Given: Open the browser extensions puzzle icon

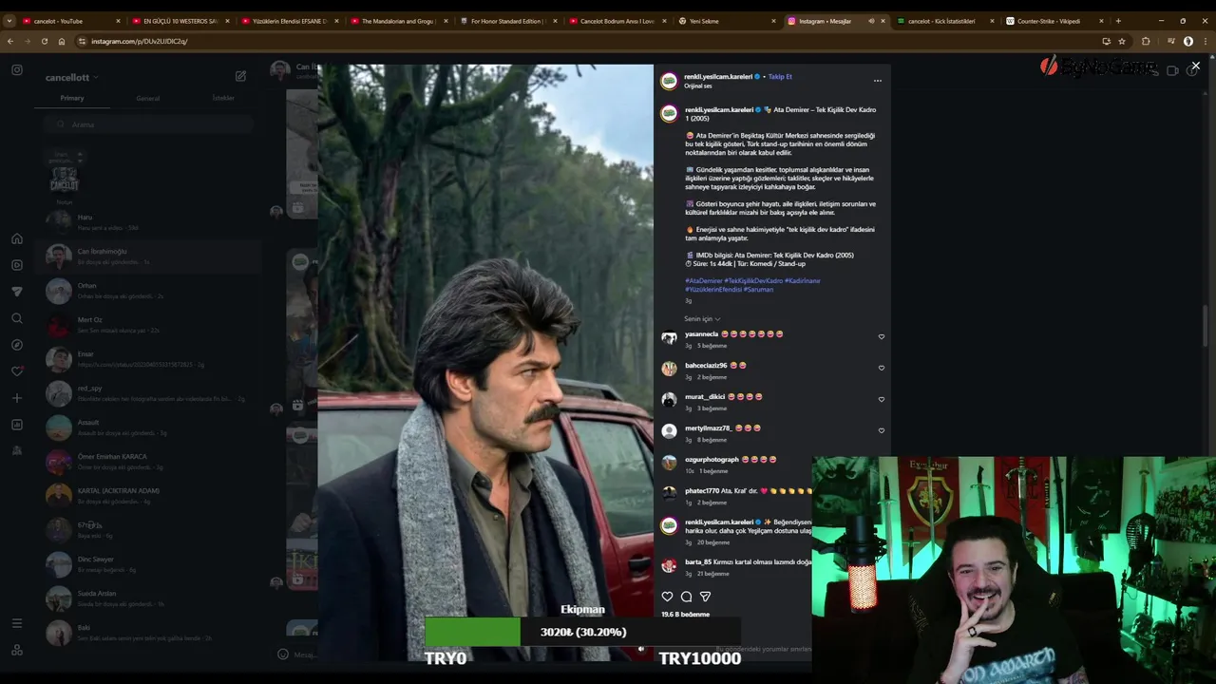Looking at the screenshot, I should click(x=1146, y=41).
